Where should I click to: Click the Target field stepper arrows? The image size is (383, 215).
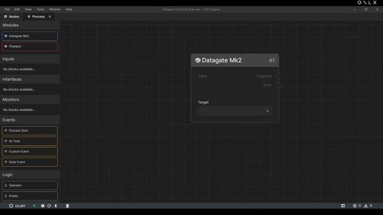268,111
